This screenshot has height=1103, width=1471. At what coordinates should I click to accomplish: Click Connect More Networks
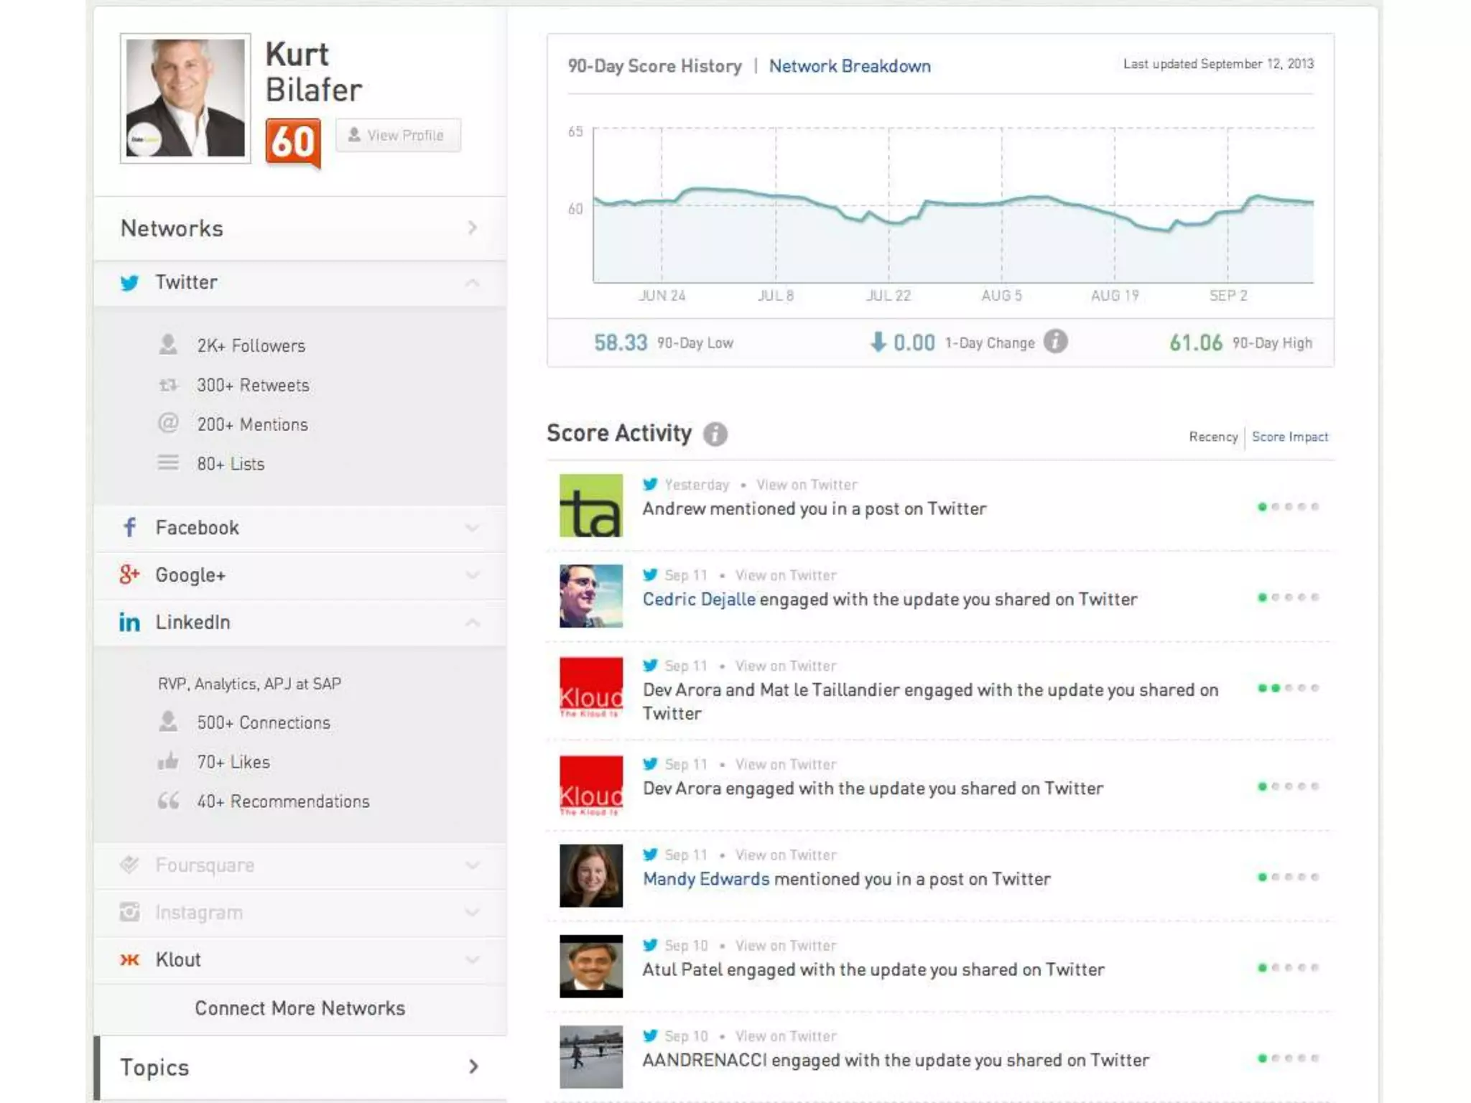tap(300, 1009)
